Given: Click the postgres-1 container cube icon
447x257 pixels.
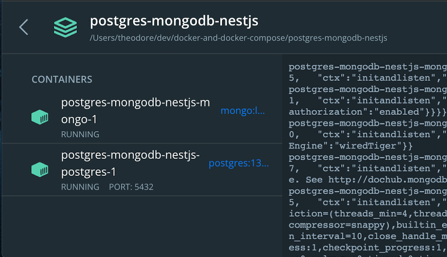Looking at the screenshot, I should click(x=40, y=169).
